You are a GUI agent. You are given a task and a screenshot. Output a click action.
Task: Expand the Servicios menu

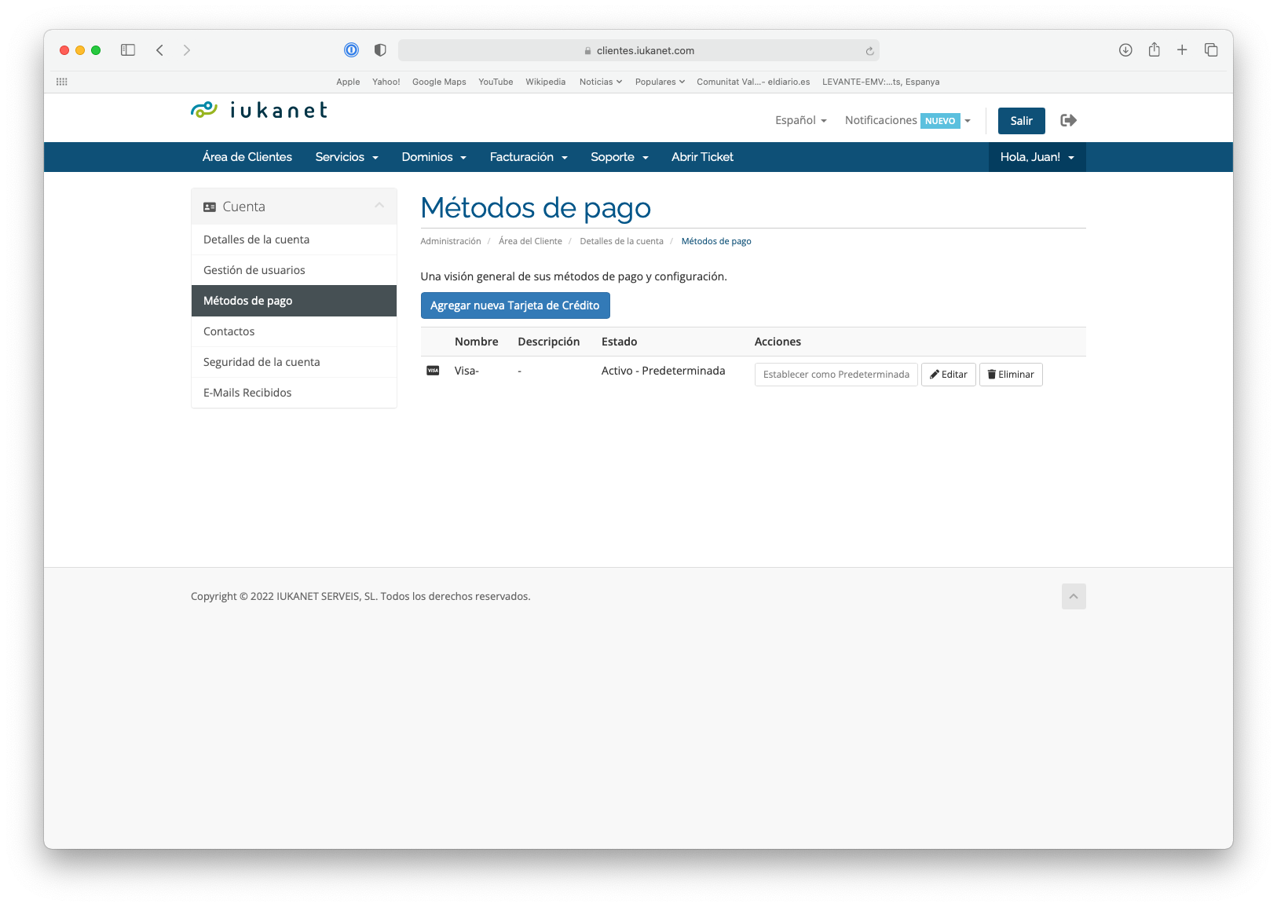pyautogui.click(x=346, y=157)
